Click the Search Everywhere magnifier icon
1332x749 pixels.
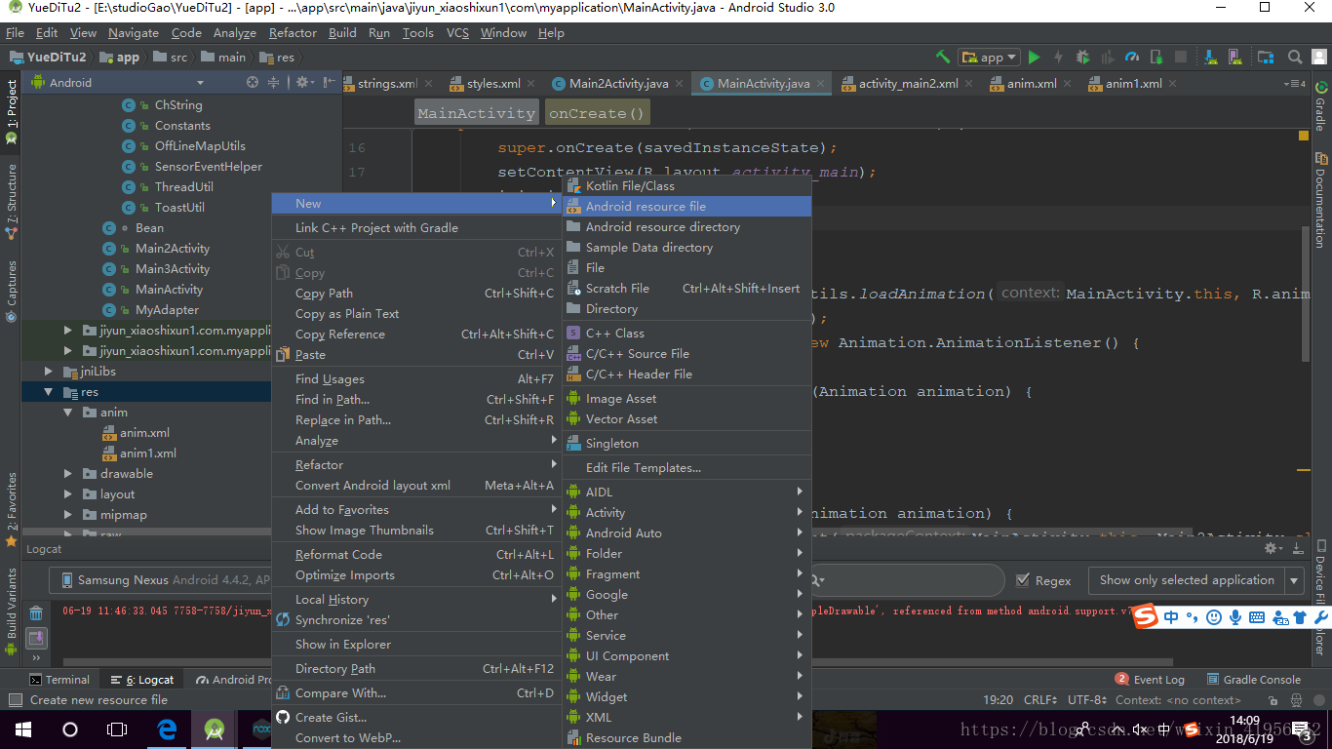tap(1295, 58)
